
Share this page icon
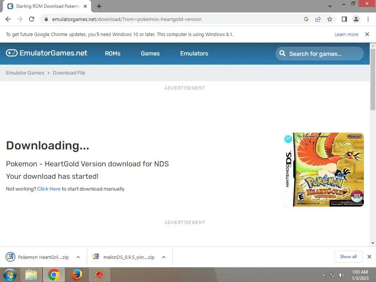coord(318,19)
